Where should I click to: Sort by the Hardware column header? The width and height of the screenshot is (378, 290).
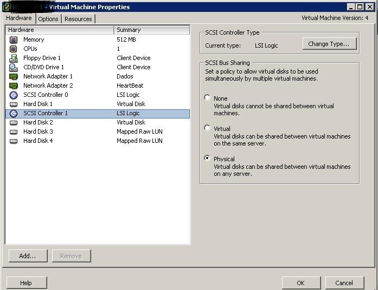pyautogui.click(x=59, y=30)
